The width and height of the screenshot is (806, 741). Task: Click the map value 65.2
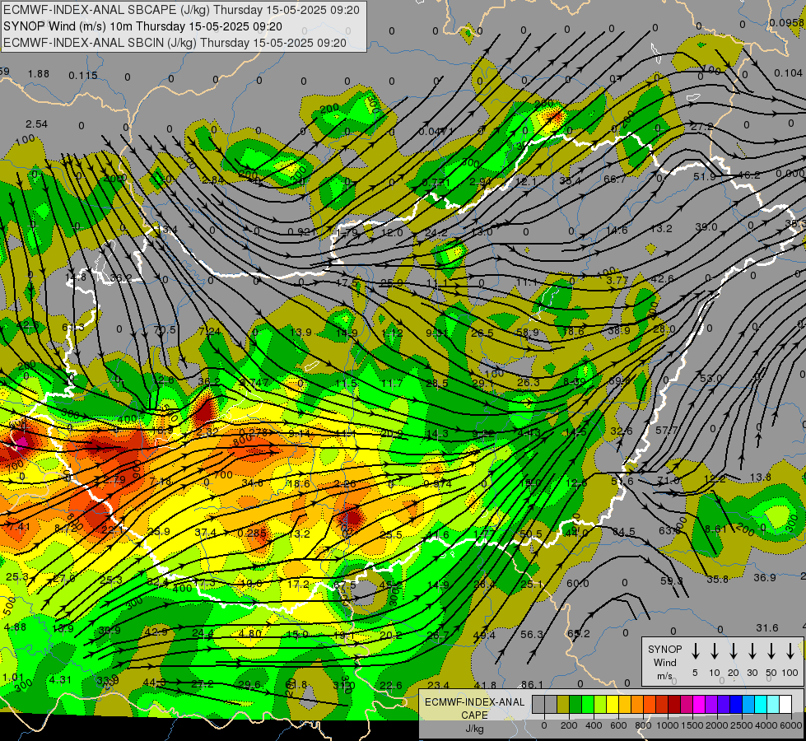[578, 633]
